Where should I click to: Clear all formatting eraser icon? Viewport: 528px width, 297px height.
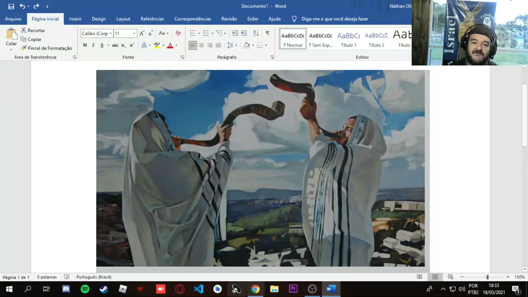[178, 33]
